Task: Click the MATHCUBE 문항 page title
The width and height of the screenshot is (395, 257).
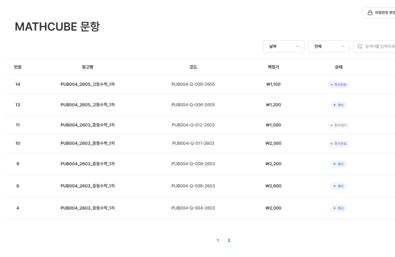Action: 57,27
